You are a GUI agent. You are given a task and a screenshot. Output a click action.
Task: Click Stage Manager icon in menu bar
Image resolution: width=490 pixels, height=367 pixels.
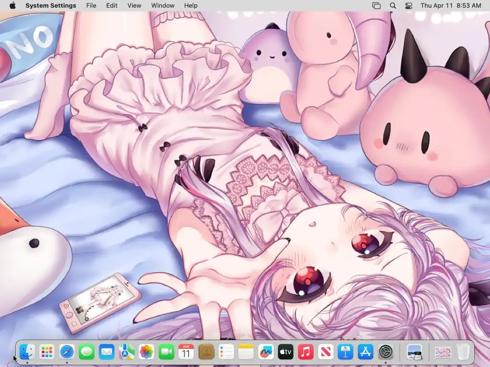coord(376,6)
